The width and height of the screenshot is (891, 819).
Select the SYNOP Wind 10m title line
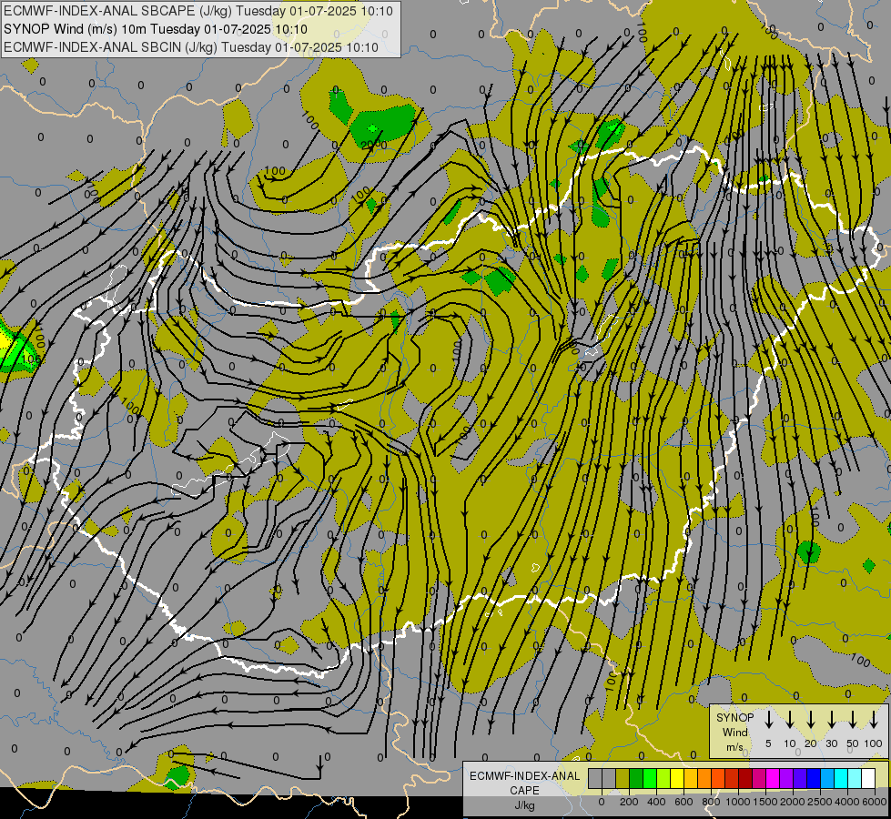[x=155, y=29]
